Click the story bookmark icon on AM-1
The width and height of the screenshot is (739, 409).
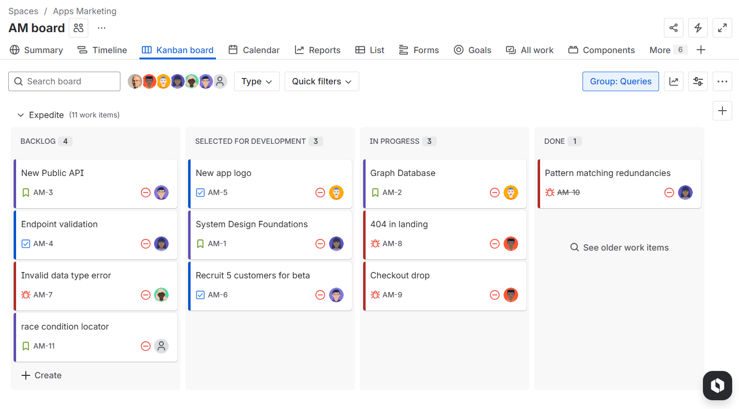200,243
